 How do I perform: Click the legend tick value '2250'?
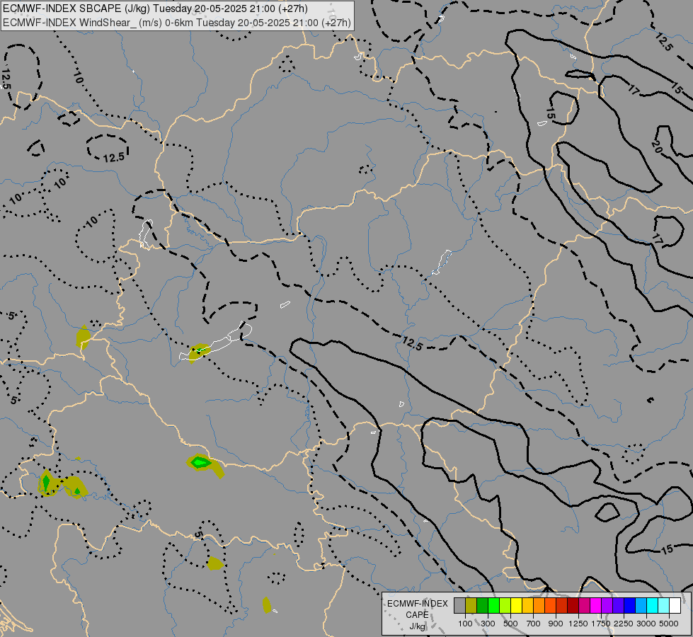coord(624,624)
